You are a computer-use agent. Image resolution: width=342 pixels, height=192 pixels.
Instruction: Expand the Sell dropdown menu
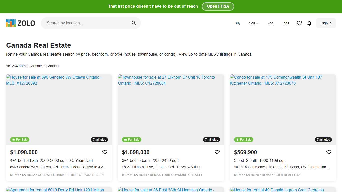(x=254, y=23)
